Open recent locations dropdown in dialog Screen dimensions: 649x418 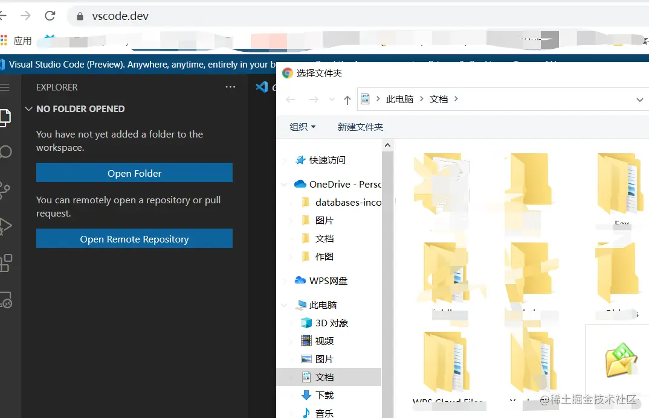[332, 100]
